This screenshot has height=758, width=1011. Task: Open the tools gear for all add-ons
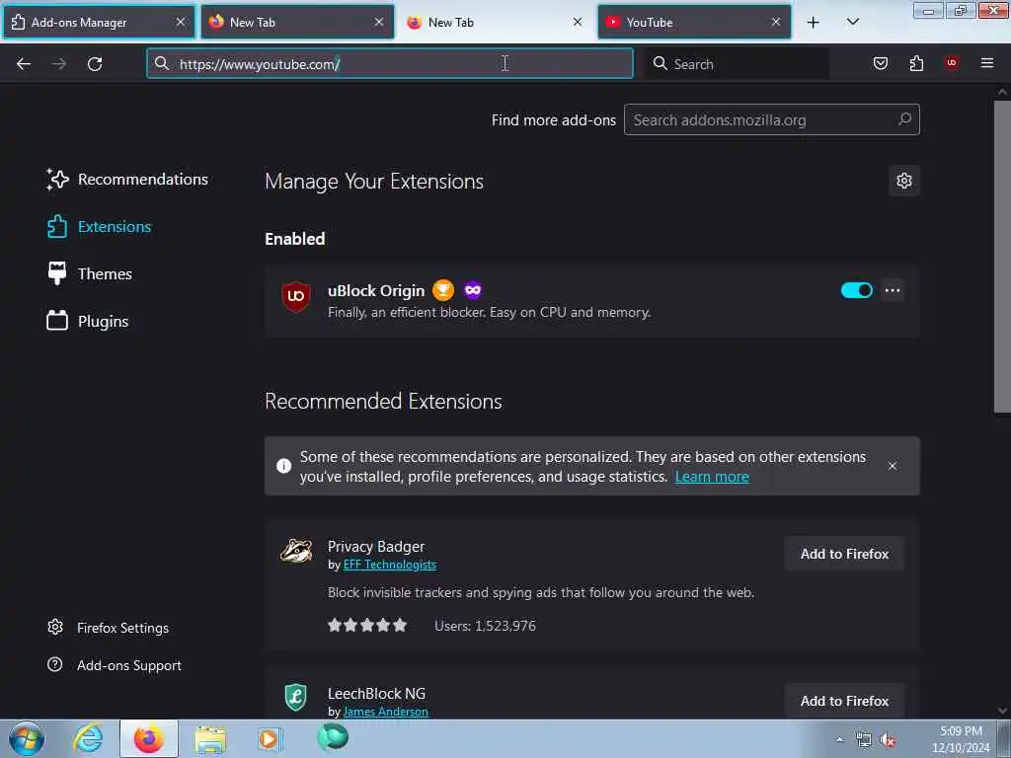click(904, 181)
